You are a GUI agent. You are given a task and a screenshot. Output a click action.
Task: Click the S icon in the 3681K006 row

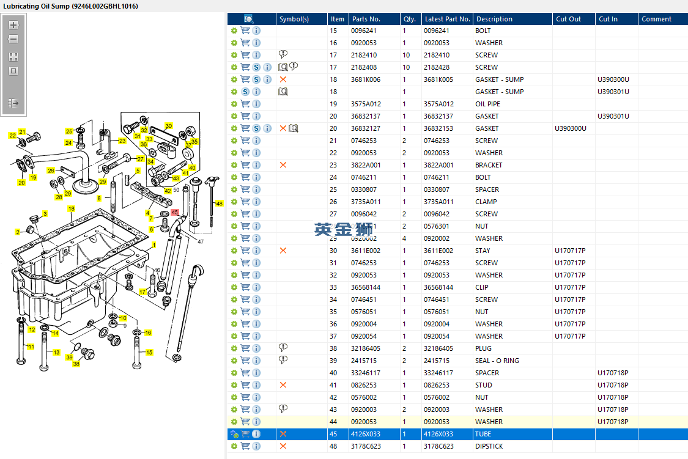coord(256,79)
